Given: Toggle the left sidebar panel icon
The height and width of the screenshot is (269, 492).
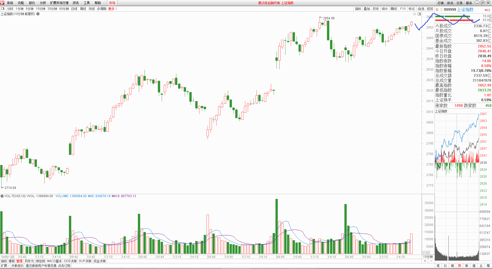Looking at the screenshot, I should [x=3, y=9].
